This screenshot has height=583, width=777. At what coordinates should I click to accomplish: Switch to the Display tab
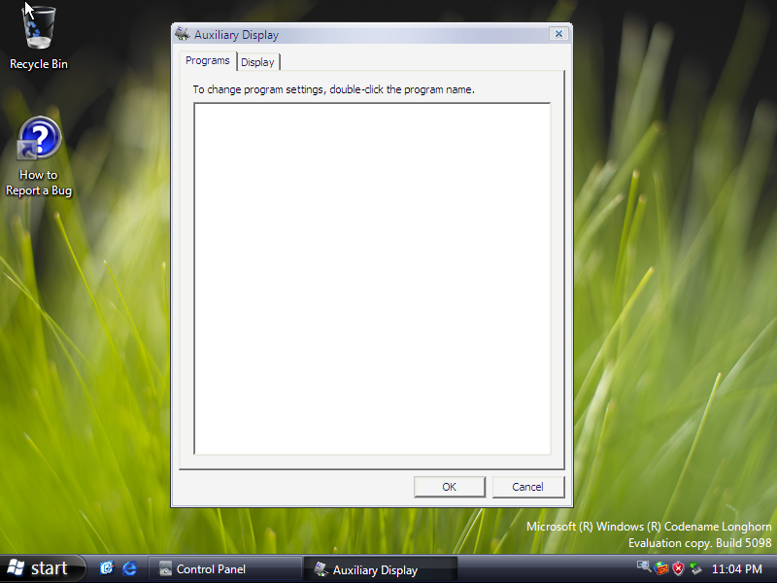(257, 62)
